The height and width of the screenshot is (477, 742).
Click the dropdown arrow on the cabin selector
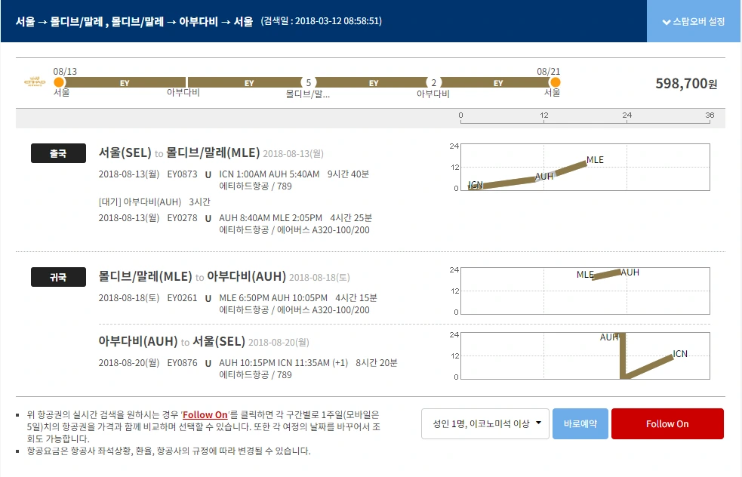(538, 423)
